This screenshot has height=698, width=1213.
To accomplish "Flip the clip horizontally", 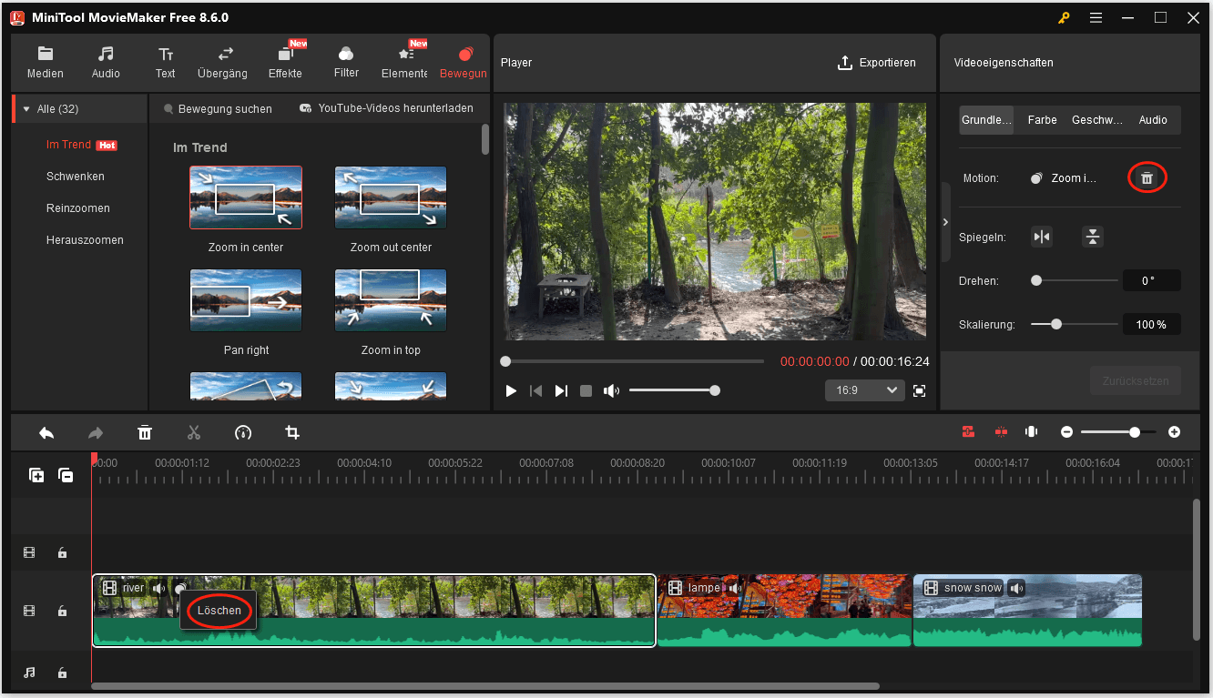I will tap(1042, 237).
